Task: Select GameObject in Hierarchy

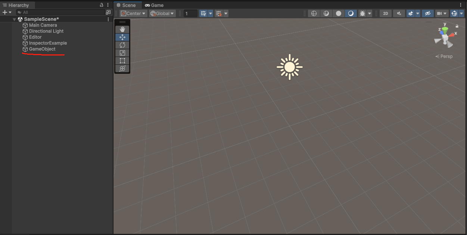Action: (42, 49)
